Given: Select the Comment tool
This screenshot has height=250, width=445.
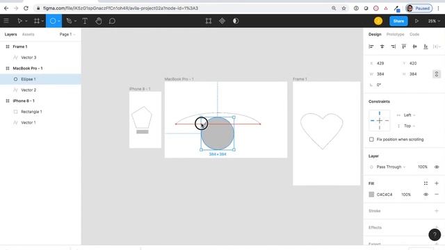Looking at the screenshot, I should (x=112, y=21).
